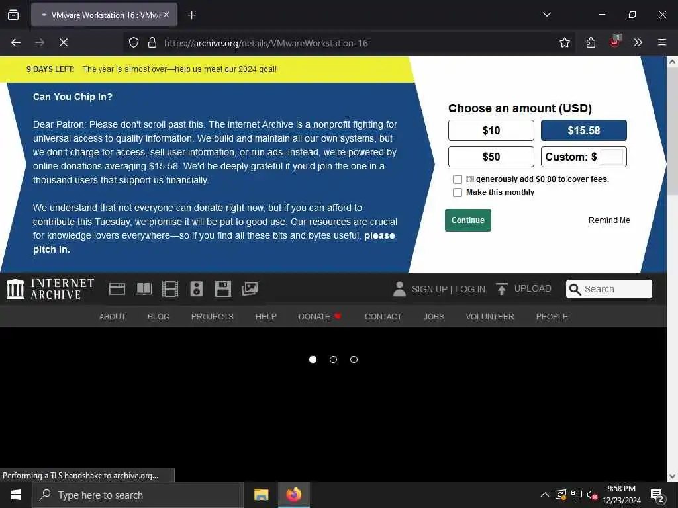This screenshot has width=678, height=508.
Task: Close the VMware Workstation 16 tab
Action: click(166, 15)
